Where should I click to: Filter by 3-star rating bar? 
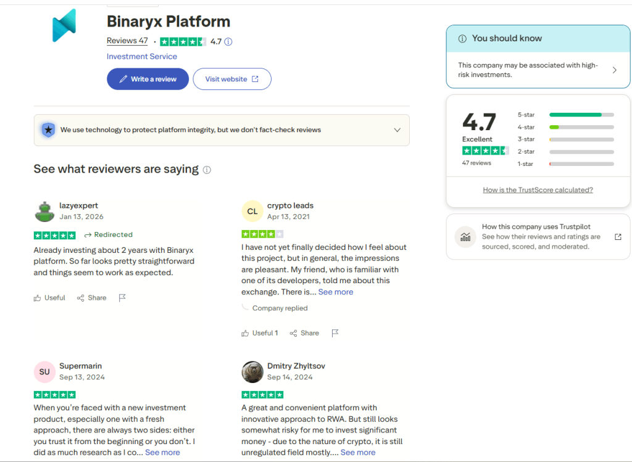point(566,139)
